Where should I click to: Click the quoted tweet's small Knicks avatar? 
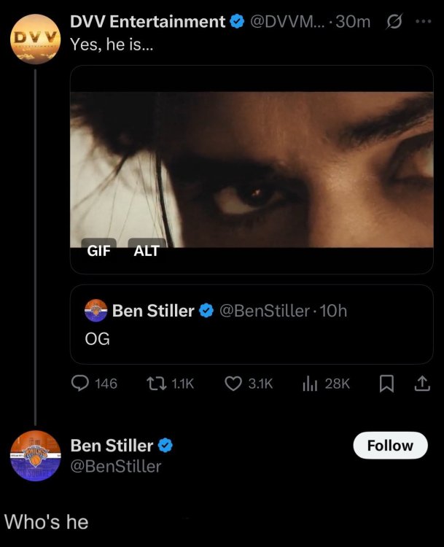click(96, 311)
